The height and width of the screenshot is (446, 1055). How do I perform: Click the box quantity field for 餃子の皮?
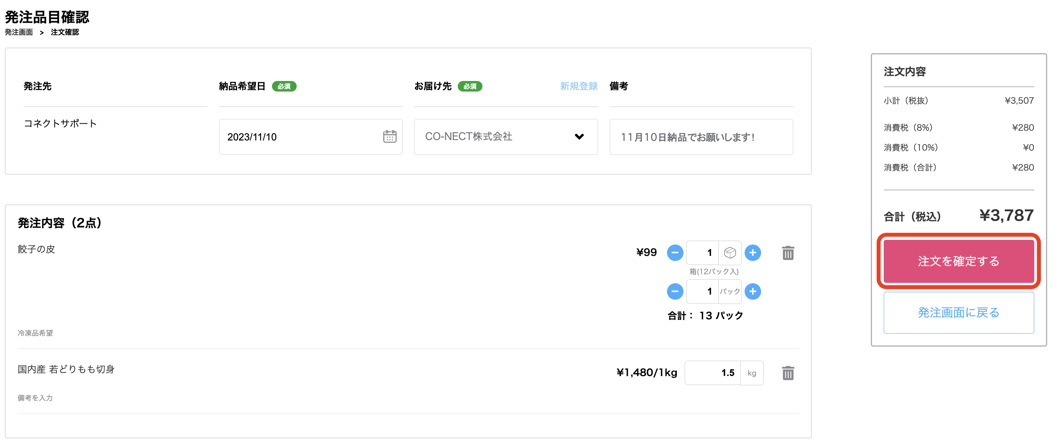702,253
